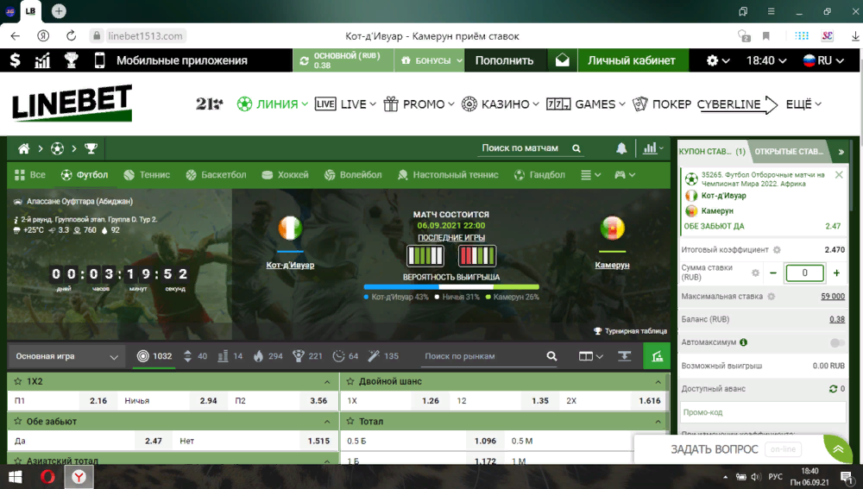
Task: Click the Пополнить button
Action: pyautogui.click(x=505, y=60)
